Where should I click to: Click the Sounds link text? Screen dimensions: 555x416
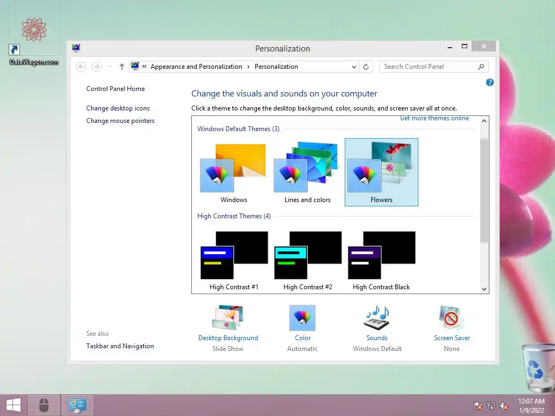point(377,338)
